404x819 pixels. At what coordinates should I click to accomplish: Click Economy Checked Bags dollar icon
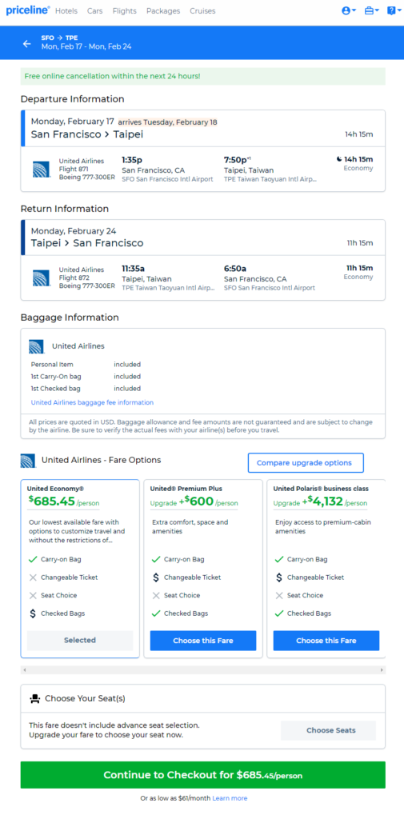coord(33,613)
